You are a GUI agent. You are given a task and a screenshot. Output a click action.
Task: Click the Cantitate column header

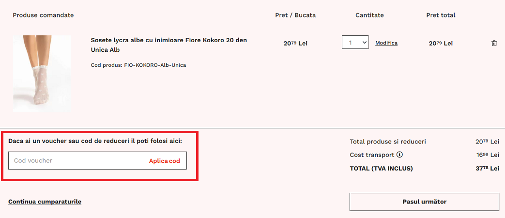point(369,15)
